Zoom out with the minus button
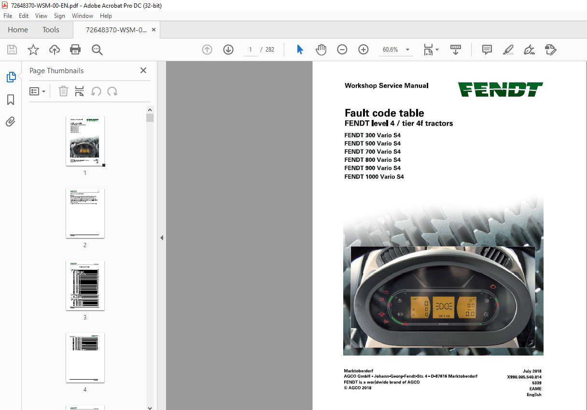Viewport: 587px width, 410px height. coord(342,50)
